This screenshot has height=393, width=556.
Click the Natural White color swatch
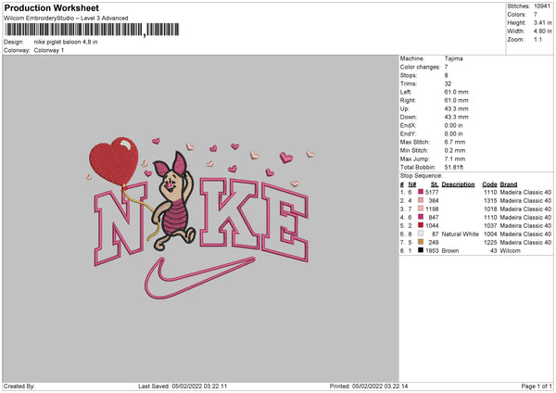(x=421, y=234)
